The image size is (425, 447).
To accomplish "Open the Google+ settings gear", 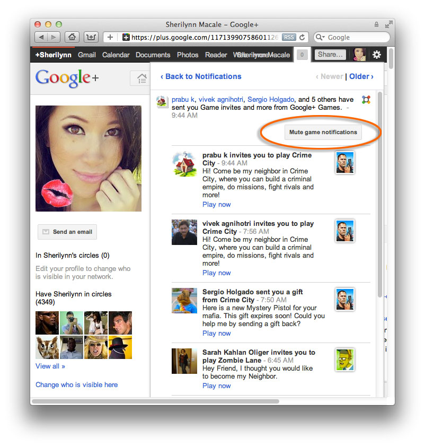I will [x=377, y=55].
